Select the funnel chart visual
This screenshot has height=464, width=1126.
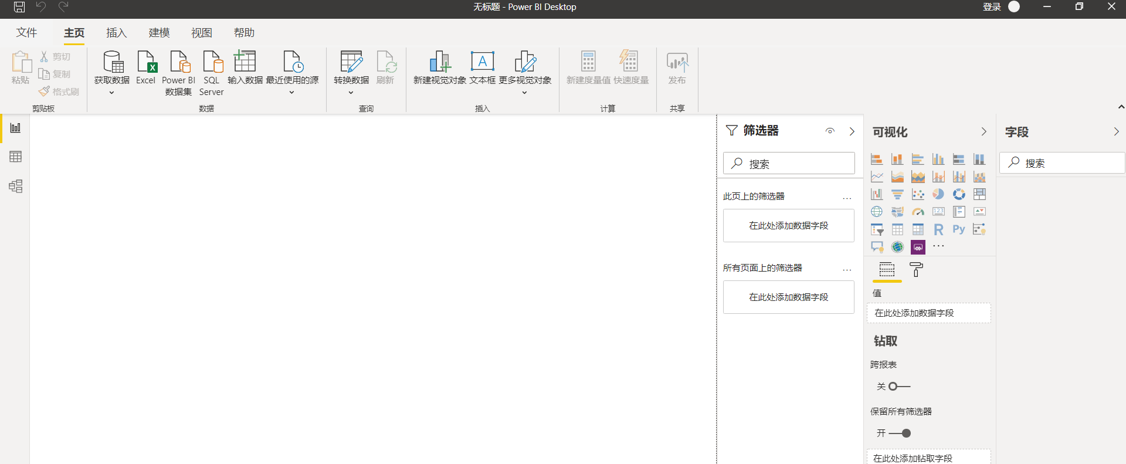pyautogui.click(x=897, y=194)
